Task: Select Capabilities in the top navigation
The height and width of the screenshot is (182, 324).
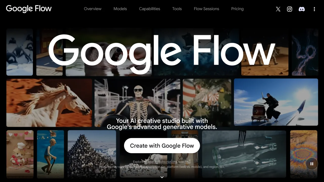Action: click(150, 9)
